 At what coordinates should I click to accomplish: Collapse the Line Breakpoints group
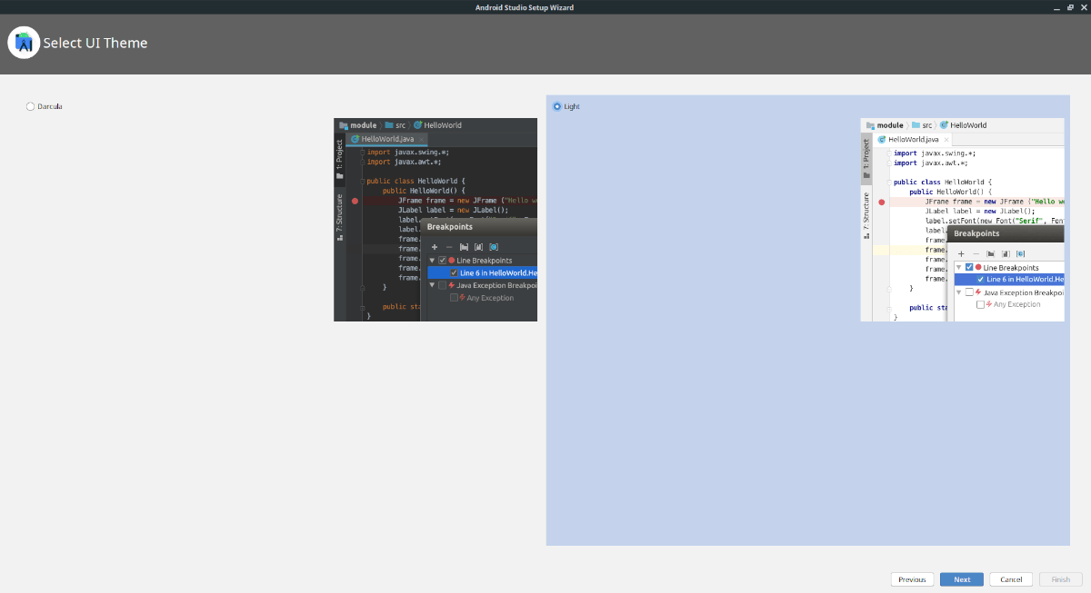coord(432,261)
